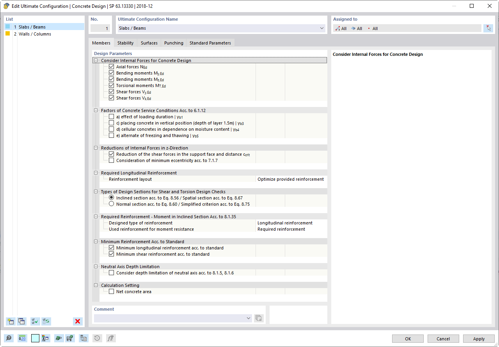Image resolution: width=499 pixels, height=347 pixels.
Task: Collapse the Minimum Reinforcement Acc. to Standard section
Action: pos(96,241)
